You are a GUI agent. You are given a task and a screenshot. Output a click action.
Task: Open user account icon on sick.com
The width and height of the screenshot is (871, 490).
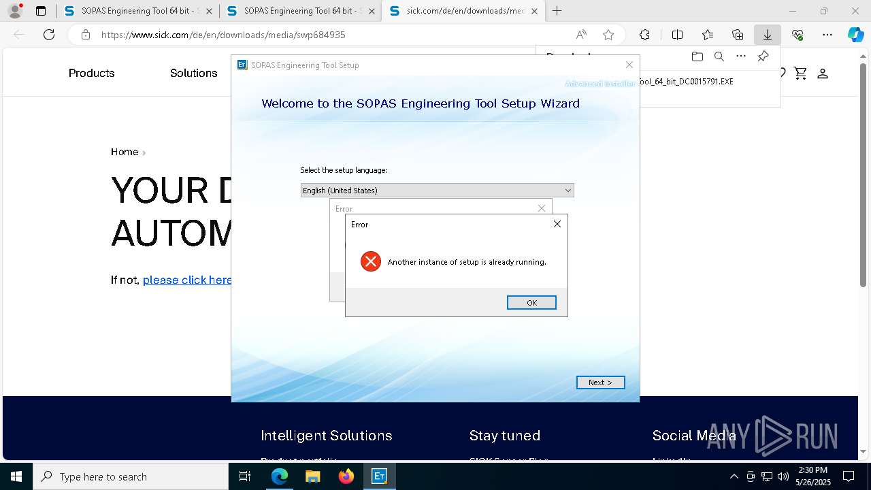823,73
